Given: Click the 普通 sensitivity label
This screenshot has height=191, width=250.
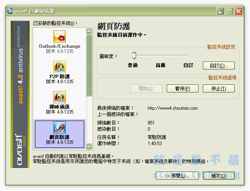Looking at the screenshot, I should [x=133, y=65].
